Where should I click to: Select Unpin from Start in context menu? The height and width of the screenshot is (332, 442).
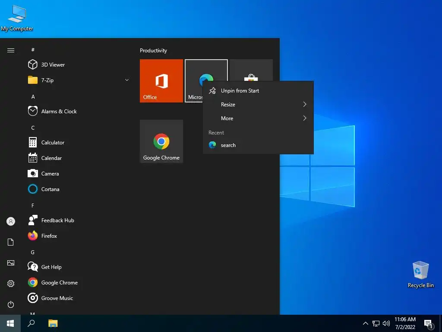click(258, 91)
